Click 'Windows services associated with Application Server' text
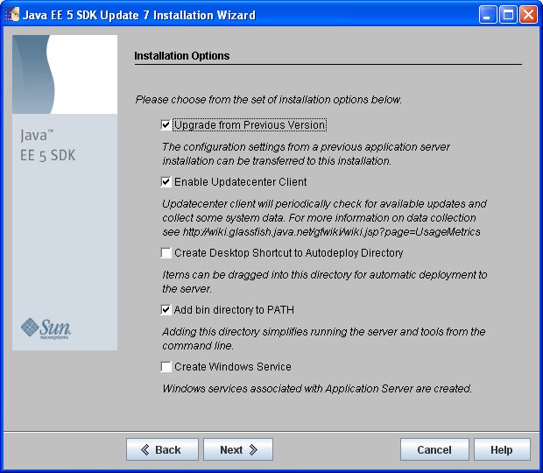 [317, 389]
